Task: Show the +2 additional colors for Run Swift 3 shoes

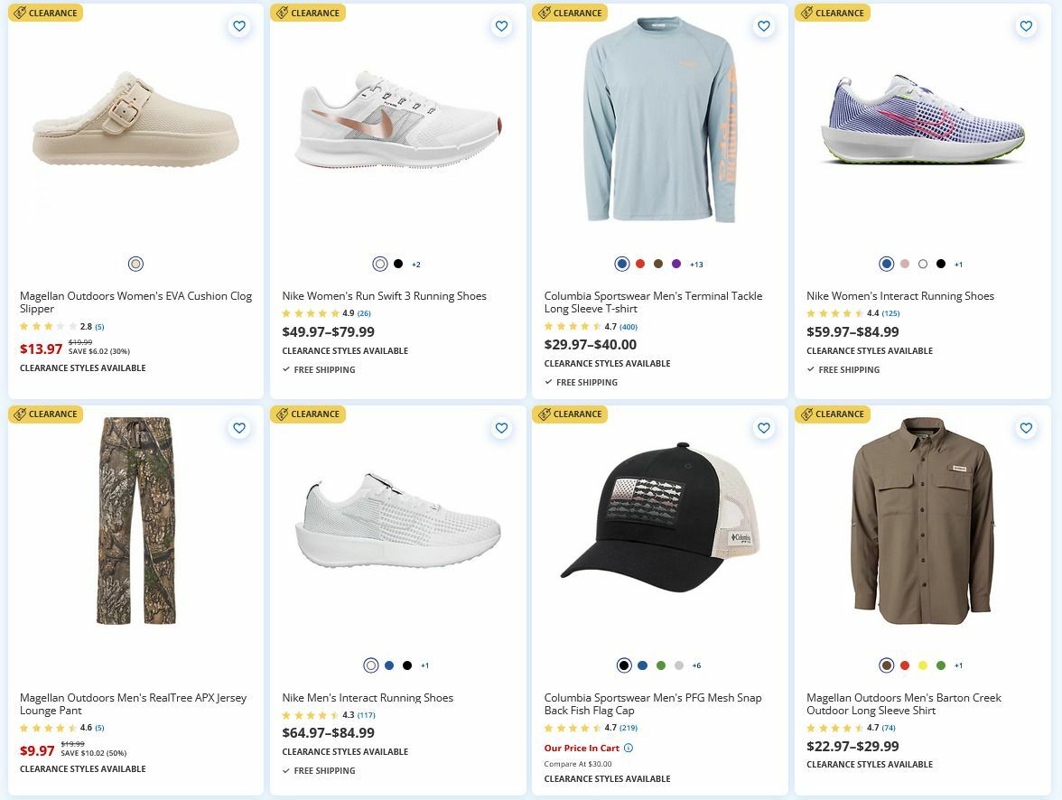Action: pyautogui.click(x=415, y=264)
